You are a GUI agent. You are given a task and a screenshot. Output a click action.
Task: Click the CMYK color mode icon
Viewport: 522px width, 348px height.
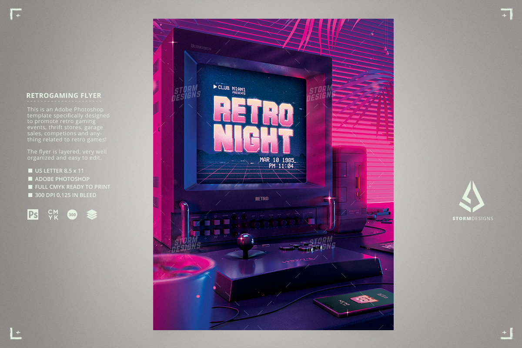[53, 214]
